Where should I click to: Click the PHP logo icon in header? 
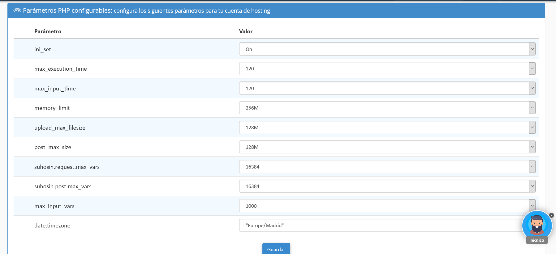click(x=17, y=10)
